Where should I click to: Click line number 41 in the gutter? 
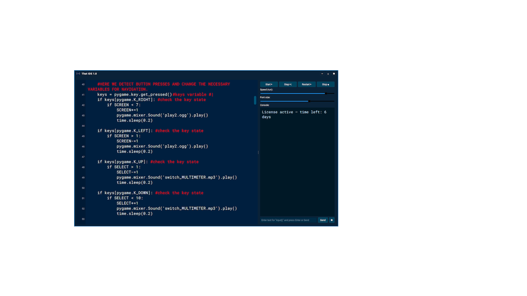pos(83,95)
